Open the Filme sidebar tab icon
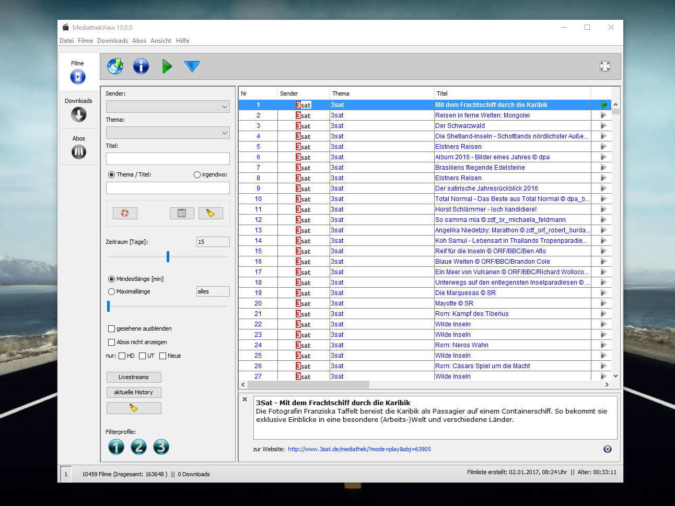The height and width of the screenshot is (506, 675). (78, 77)
